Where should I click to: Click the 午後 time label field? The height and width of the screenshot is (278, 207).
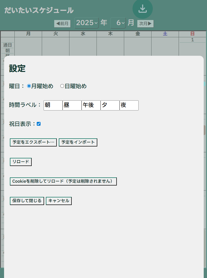click(x=91, y=105)
